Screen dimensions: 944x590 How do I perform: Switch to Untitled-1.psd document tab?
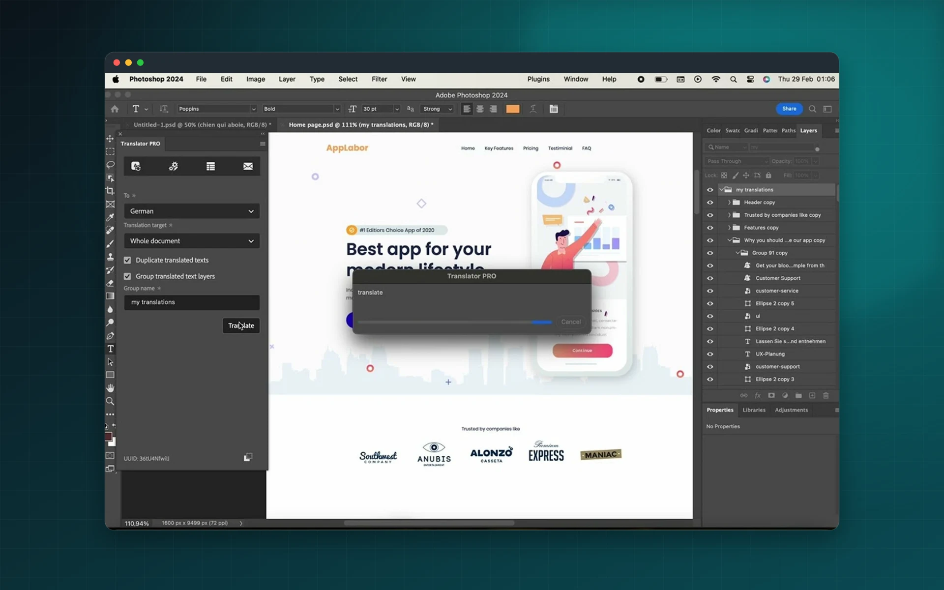(x=202, y=125)
